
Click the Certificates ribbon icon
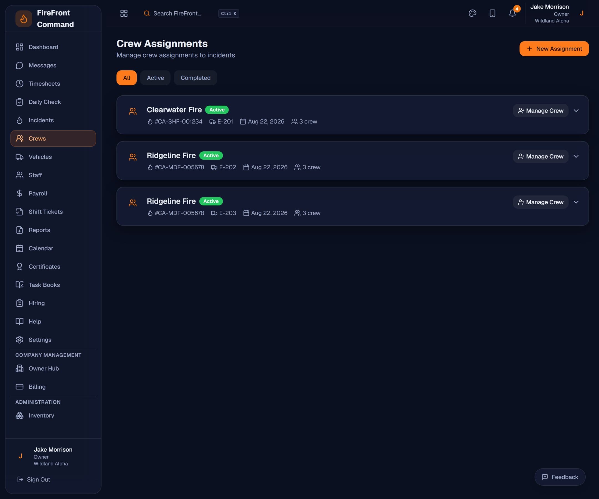[x=19, y=267]
